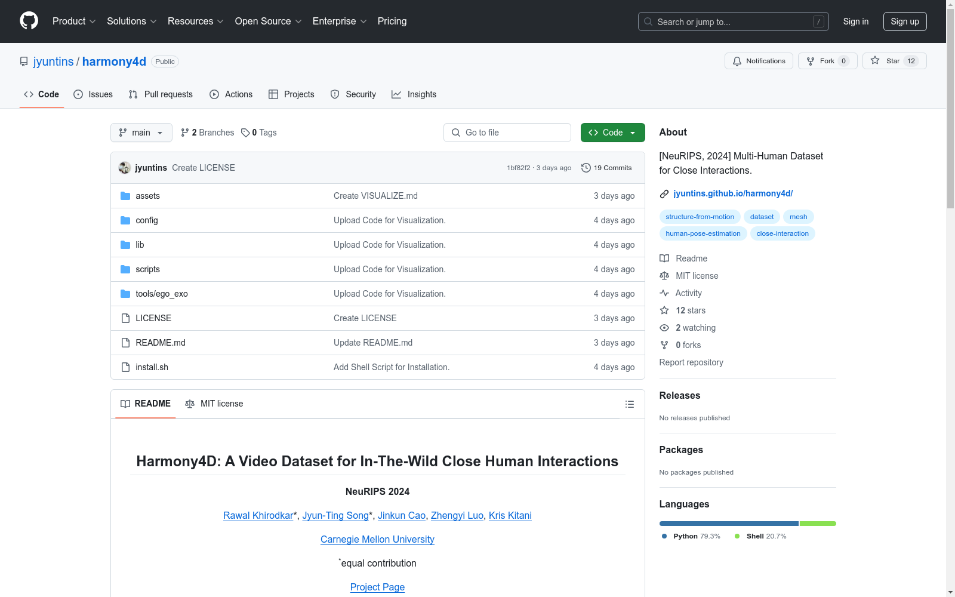Click the MIT license scale icon in About
The width and height of the screenshot is (955, 597).
click(664, 276)
